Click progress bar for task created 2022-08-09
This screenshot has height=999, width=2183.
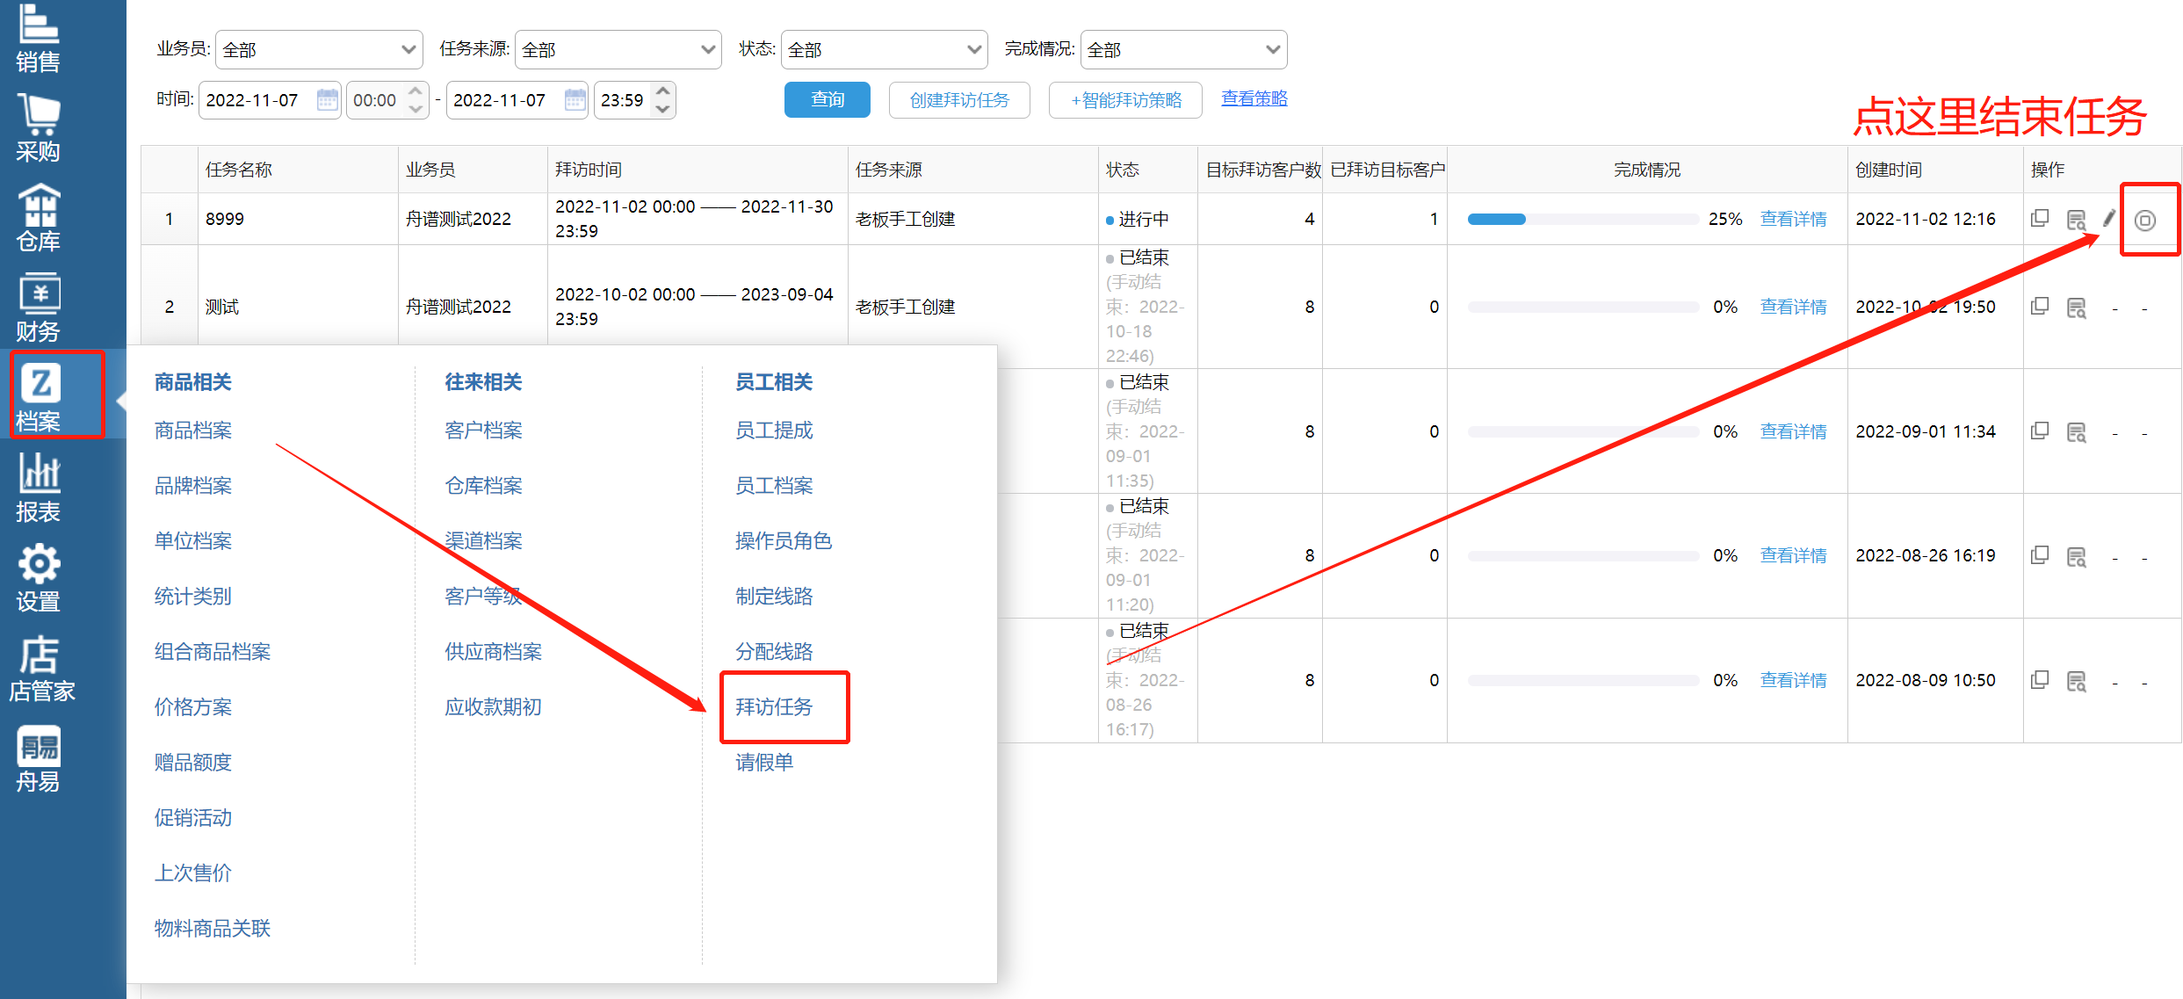1583,681
